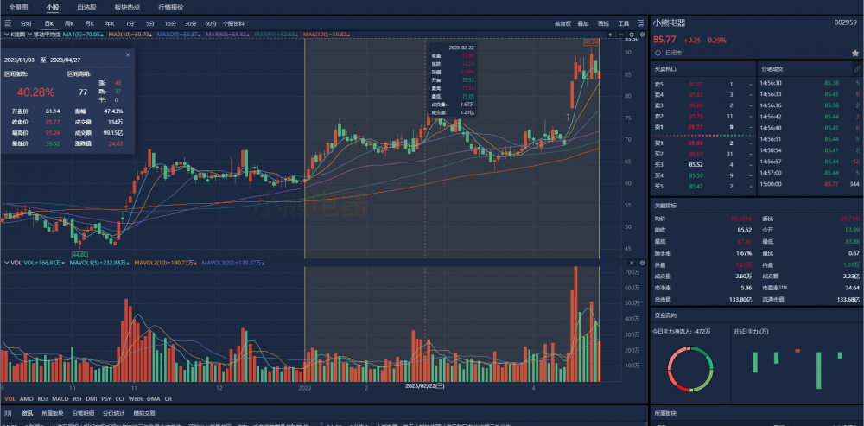Switch to the 自选股 tab
The width and height of the screenshot is (864, 426).
tap(86, 6)
